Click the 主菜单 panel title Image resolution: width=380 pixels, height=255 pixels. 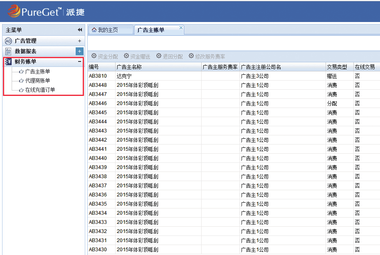coord(14,30)
